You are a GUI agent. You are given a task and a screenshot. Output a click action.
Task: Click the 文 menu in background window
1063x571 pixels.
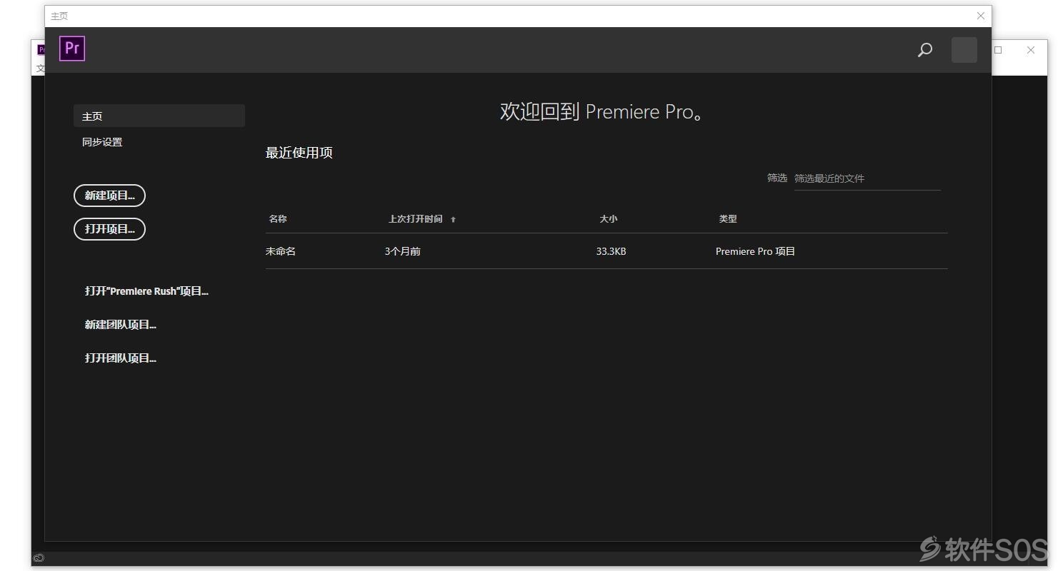(x=41, y=69)
